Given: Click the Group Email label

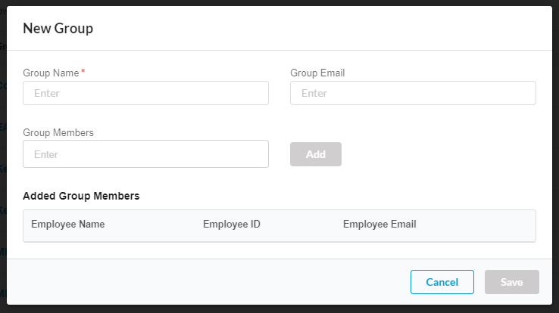Looking at the screenshot, I should [317, 73].
